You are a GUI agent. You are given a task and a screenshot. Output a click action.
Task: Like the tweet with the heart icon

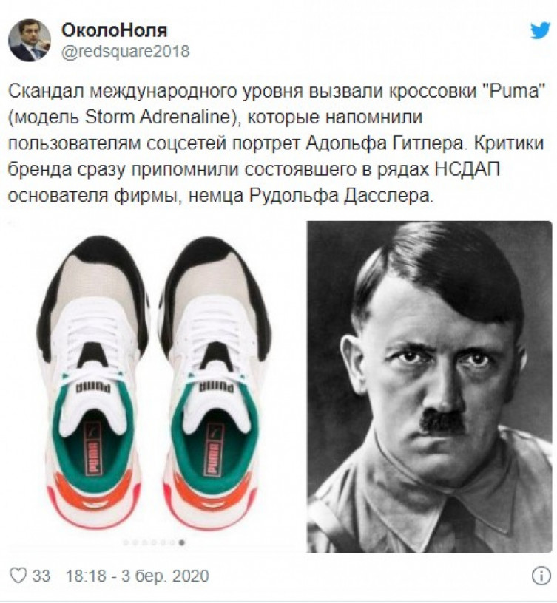[x=18, y=576]
